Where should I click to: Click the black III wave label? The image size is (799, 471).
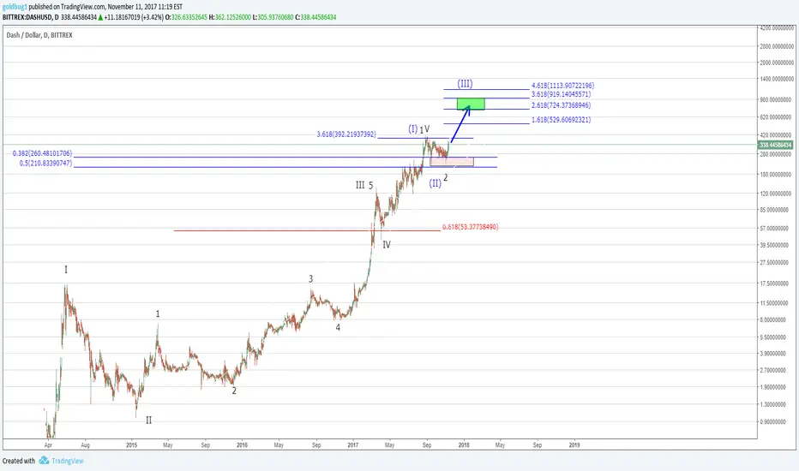360,185
